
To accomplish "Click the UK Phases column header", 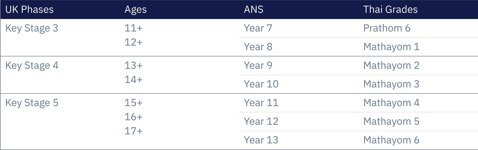I will point(29,10).
